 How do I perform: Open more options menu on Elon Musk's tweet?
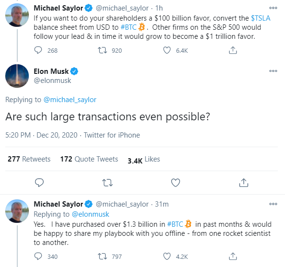point(273,71)
